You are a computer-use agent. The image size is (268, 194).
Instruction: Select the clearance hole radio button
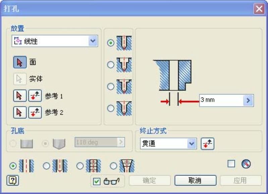(46, 166)
